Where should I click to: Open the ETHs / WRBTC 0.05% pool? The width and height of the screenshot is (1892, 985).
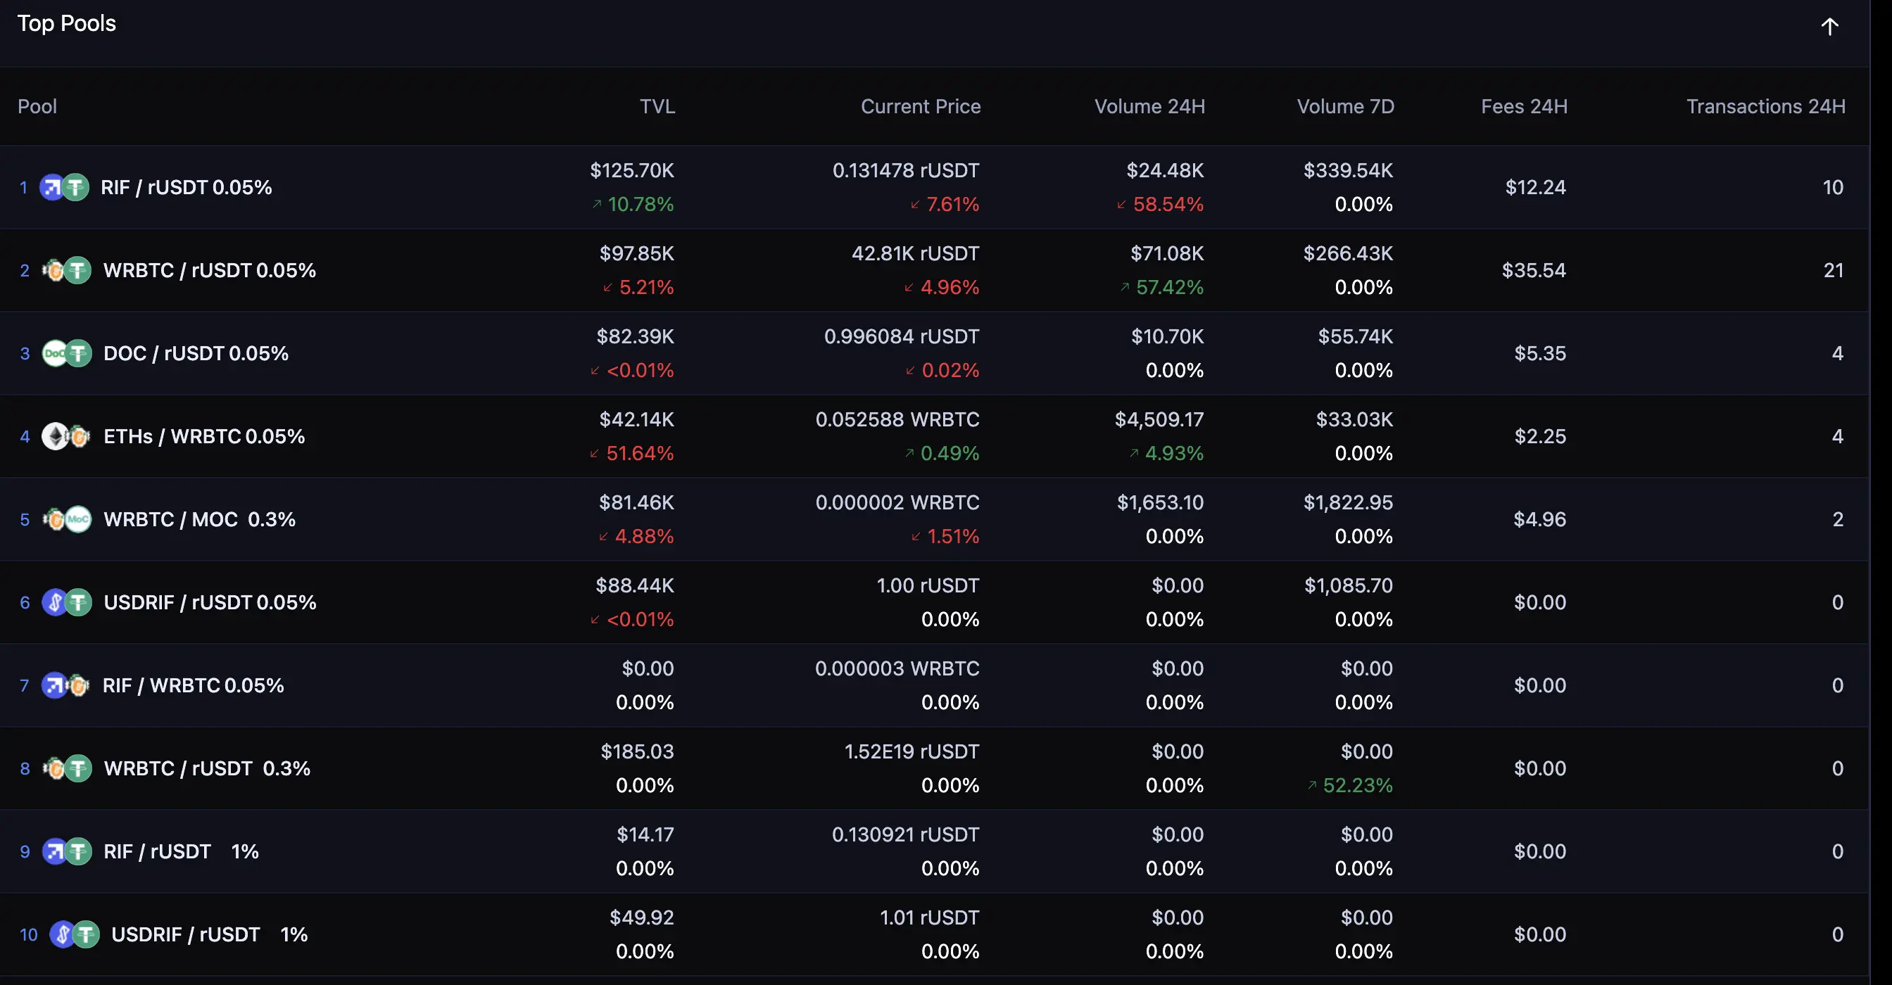tap(203, 436)
